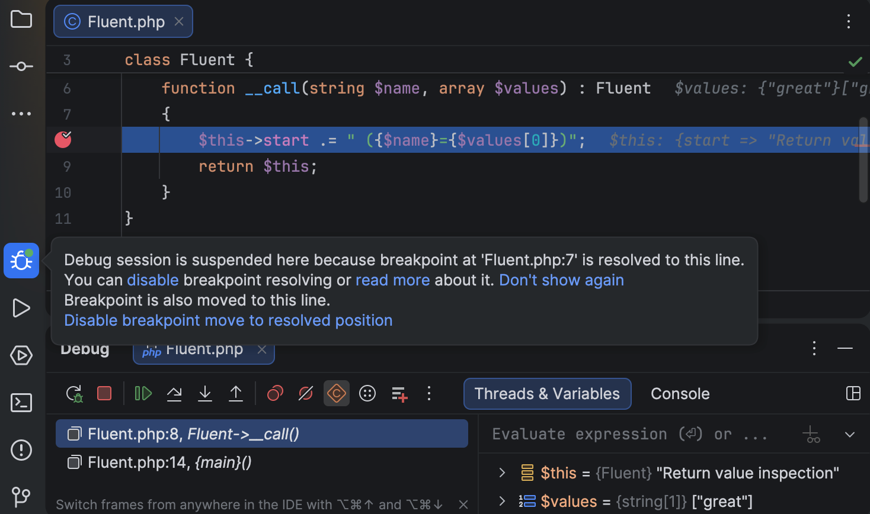This screenshot has height=514, width=870.
Task: Open the Terminal tool window
Action: click(x=21, y=403)
